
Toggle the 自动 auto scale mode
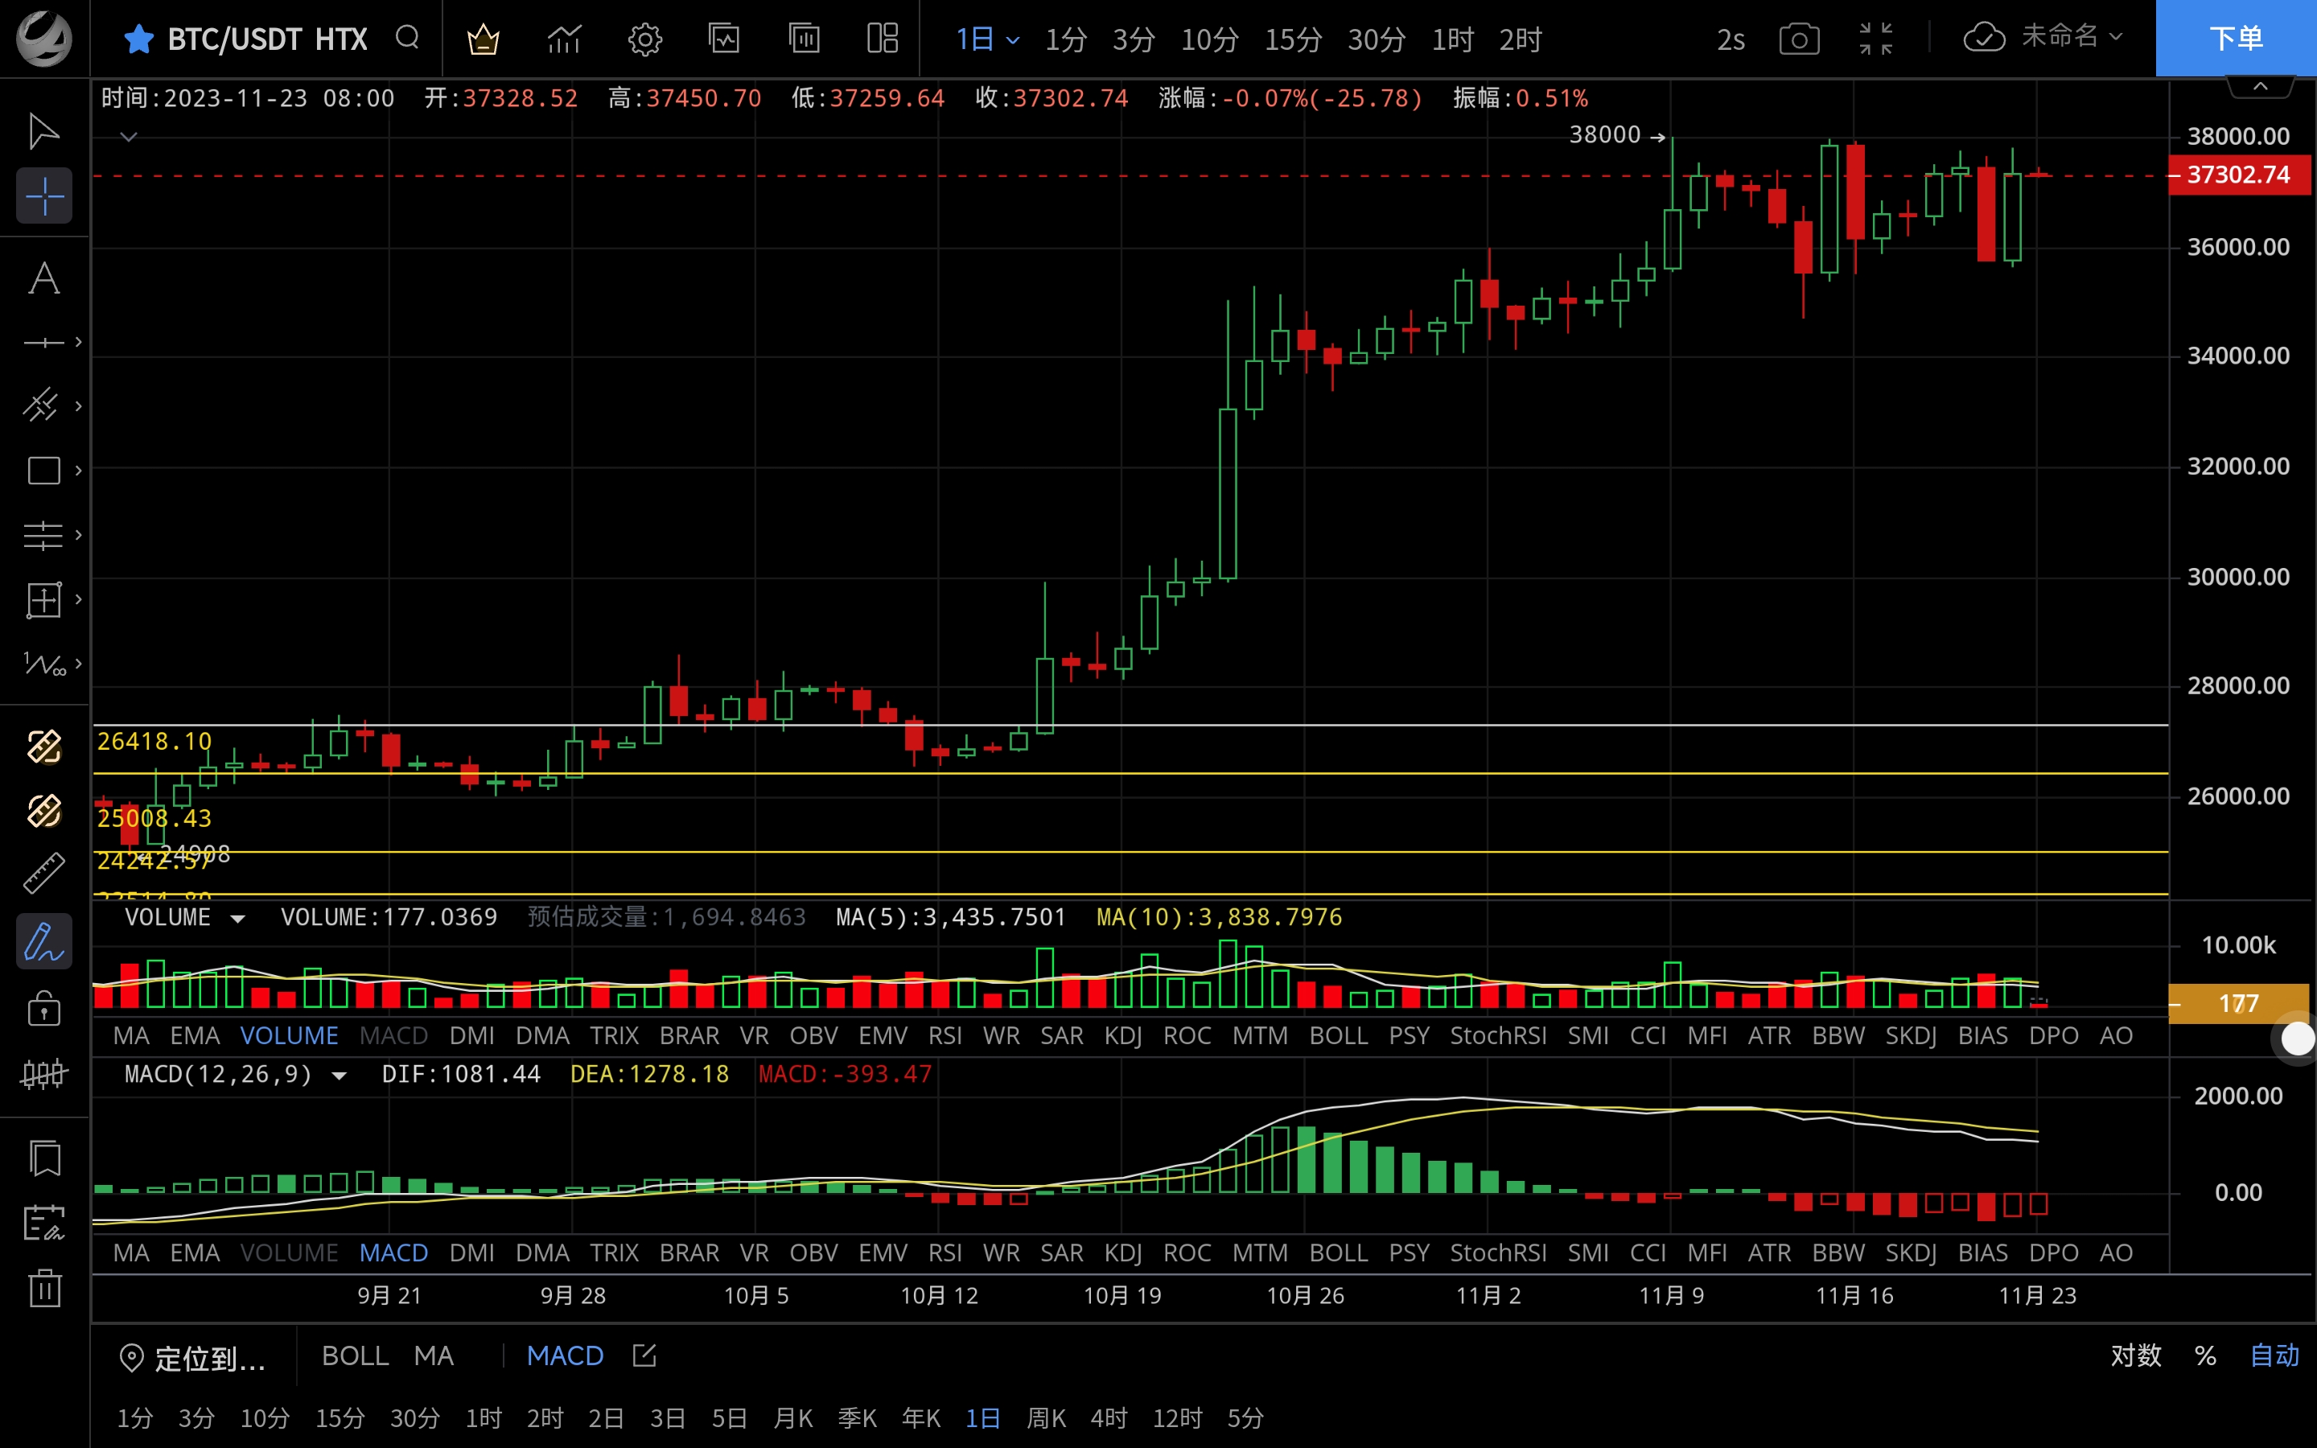[2278, 1356]
